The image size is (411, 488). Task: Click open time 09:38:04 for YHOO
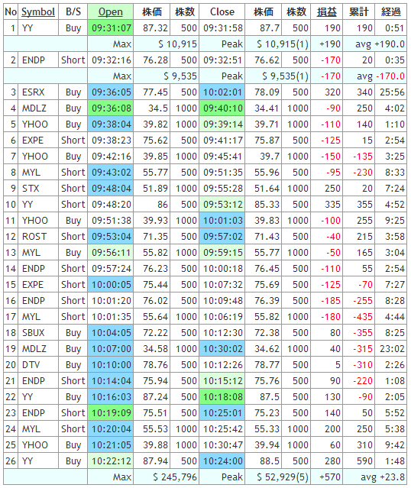[111, 124]
